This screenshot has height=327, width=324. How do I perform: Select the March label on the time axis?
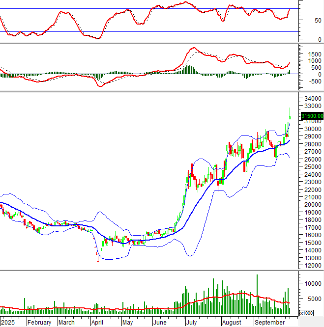tap(67, 323)
